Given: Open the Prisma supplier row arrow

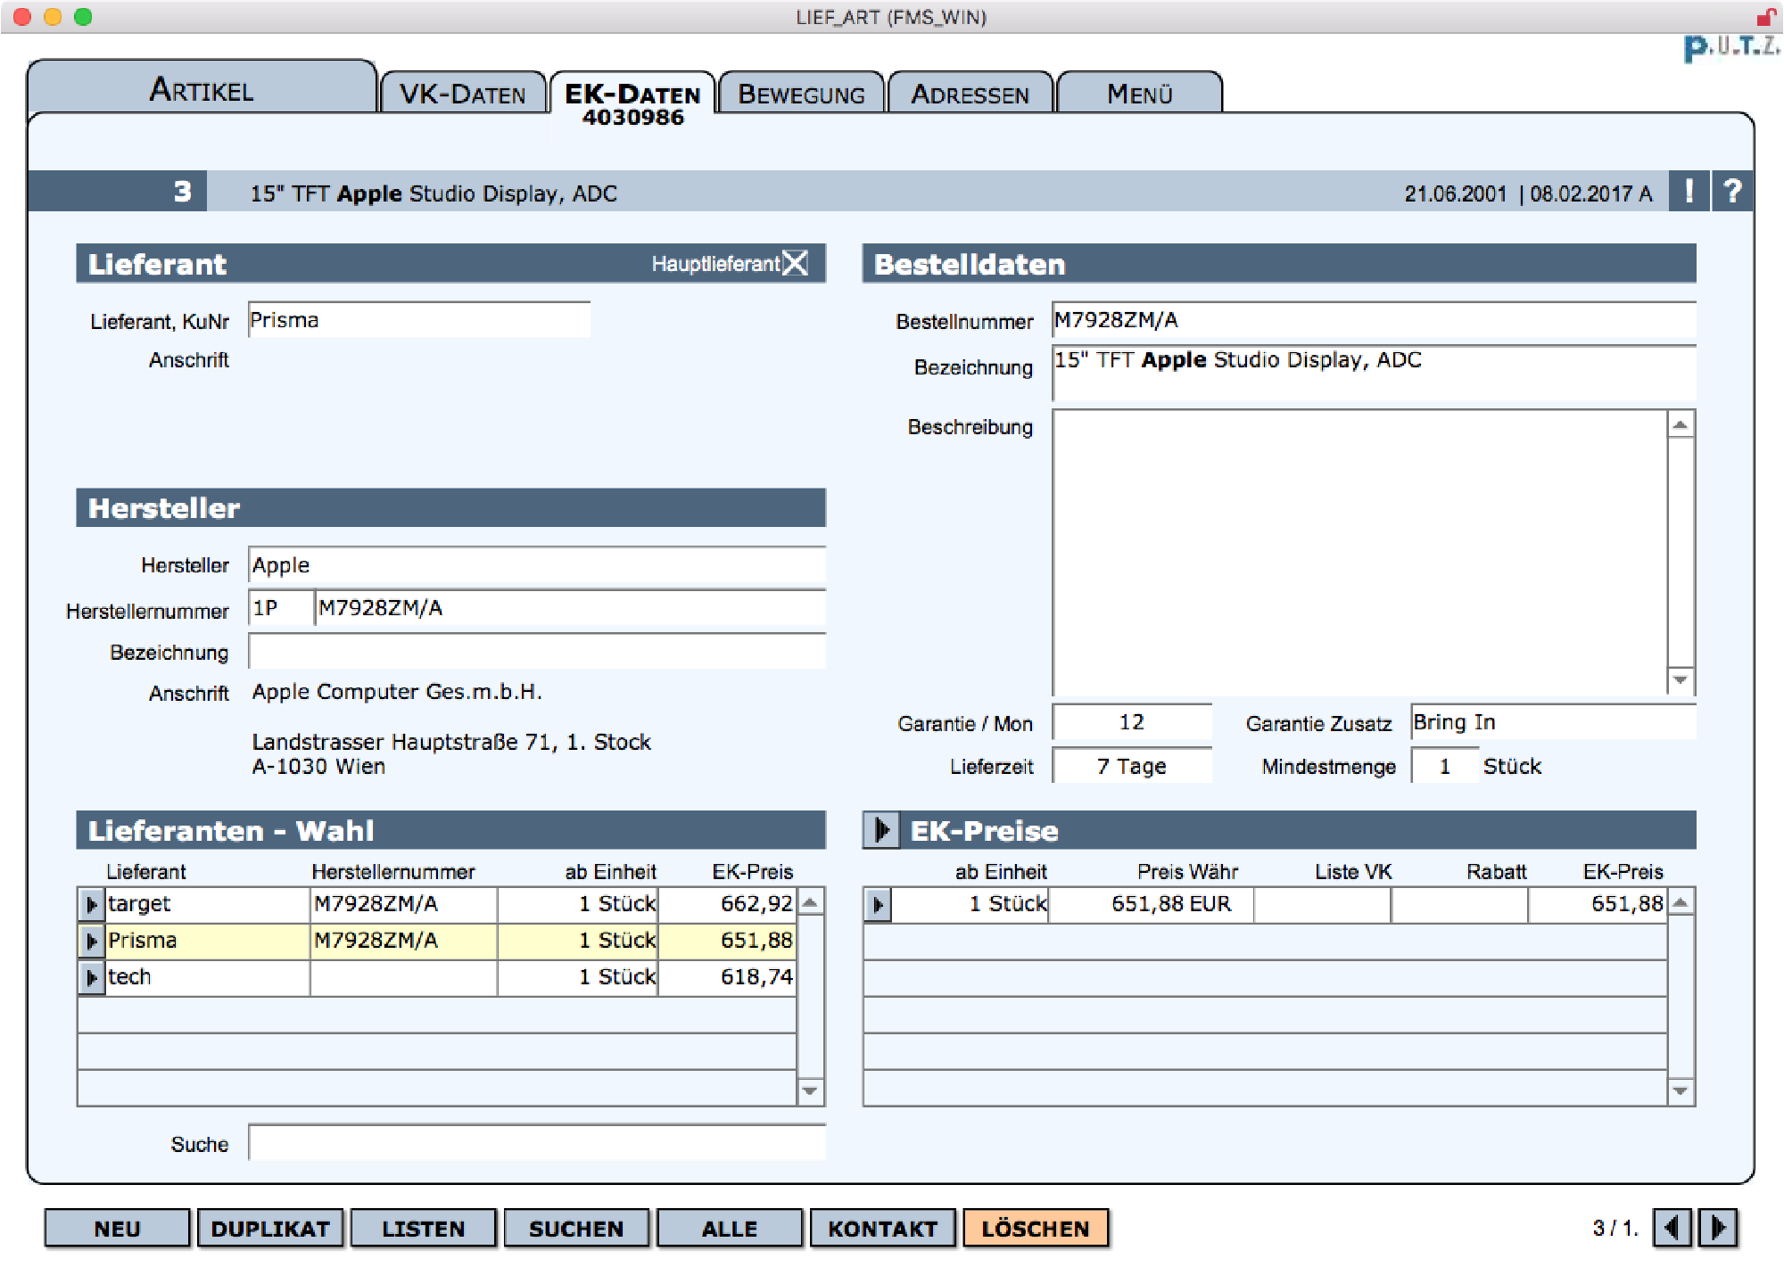Looking at the screenshot, I should [91, 941].
